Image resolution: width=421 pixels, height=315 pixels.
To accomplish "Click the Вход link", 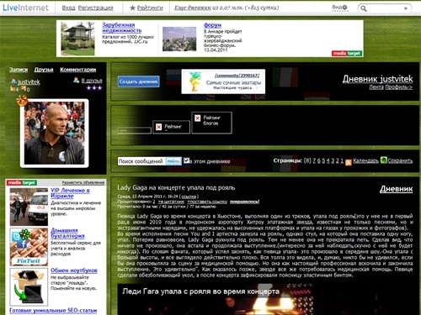I will [68, 8].
